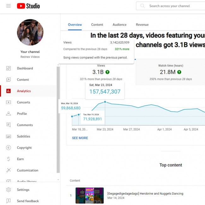Open the Copyright icon in sidebar
The width and height of the screenshot is (205, 205).
coord(9,148)
